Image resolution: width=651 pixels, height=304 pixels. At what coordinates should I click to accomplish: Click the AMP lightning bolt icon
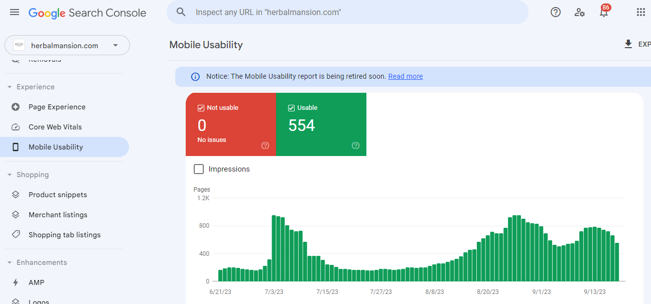coord(16,282)
